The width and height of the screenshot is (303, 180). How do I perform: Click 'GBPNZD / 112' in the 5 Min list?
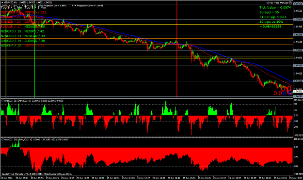coord(35,12)
